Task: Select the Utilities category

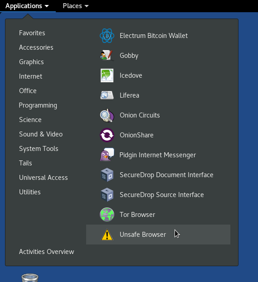Action: [x=30, y=192]
